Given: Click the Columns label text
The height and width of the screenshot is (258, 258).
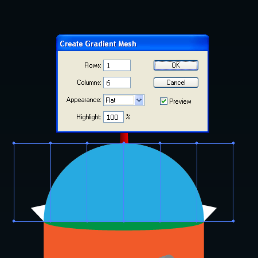Looking at the screenshot, I should pyautogui.click(x=89, y=83).
